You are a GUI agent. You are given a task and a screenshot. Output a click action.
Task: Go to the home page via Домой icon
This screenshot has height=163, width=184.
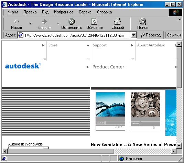pyautogui.click(x=118, y=21)
